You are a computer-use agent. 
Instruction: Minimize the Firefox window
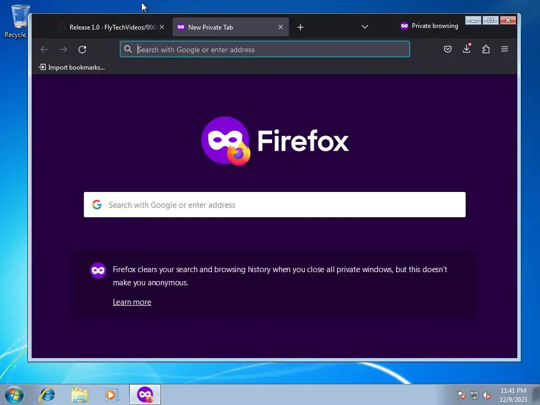pyautogui.click(x=473, y=21)
